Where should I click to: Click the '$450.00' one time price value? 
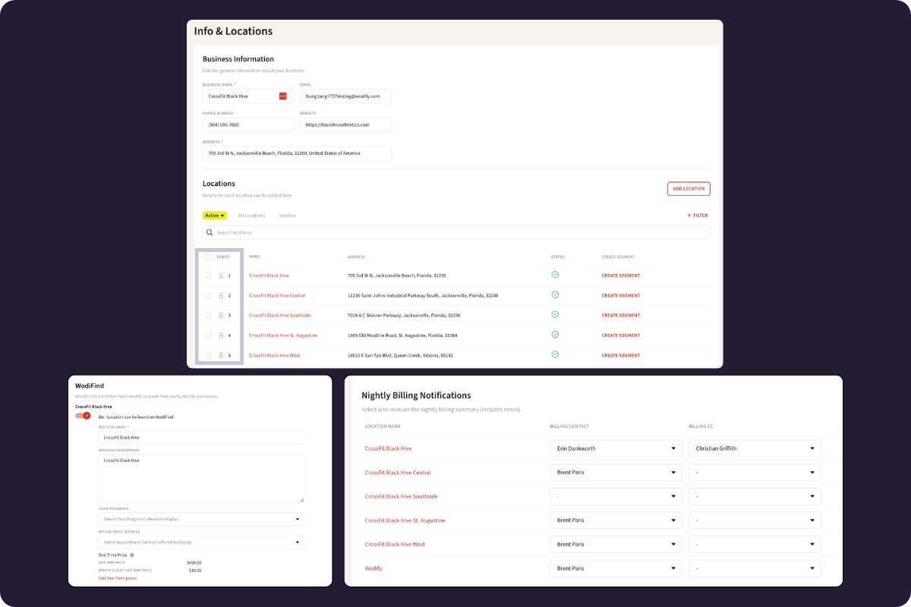pos(194,563)
